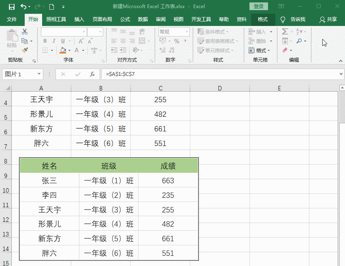Click the 登录 sign-in button
Image resolution: width=345 pixels, height=266 pixels.
(259, 6)
